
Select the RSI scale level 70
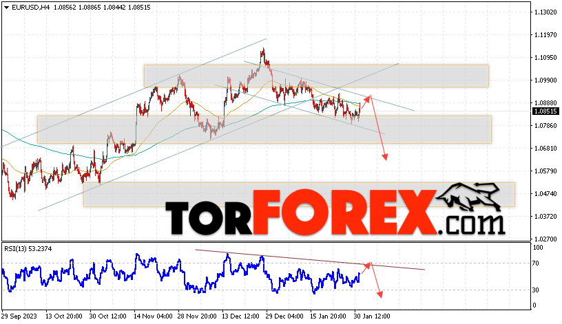click(535, 263)
